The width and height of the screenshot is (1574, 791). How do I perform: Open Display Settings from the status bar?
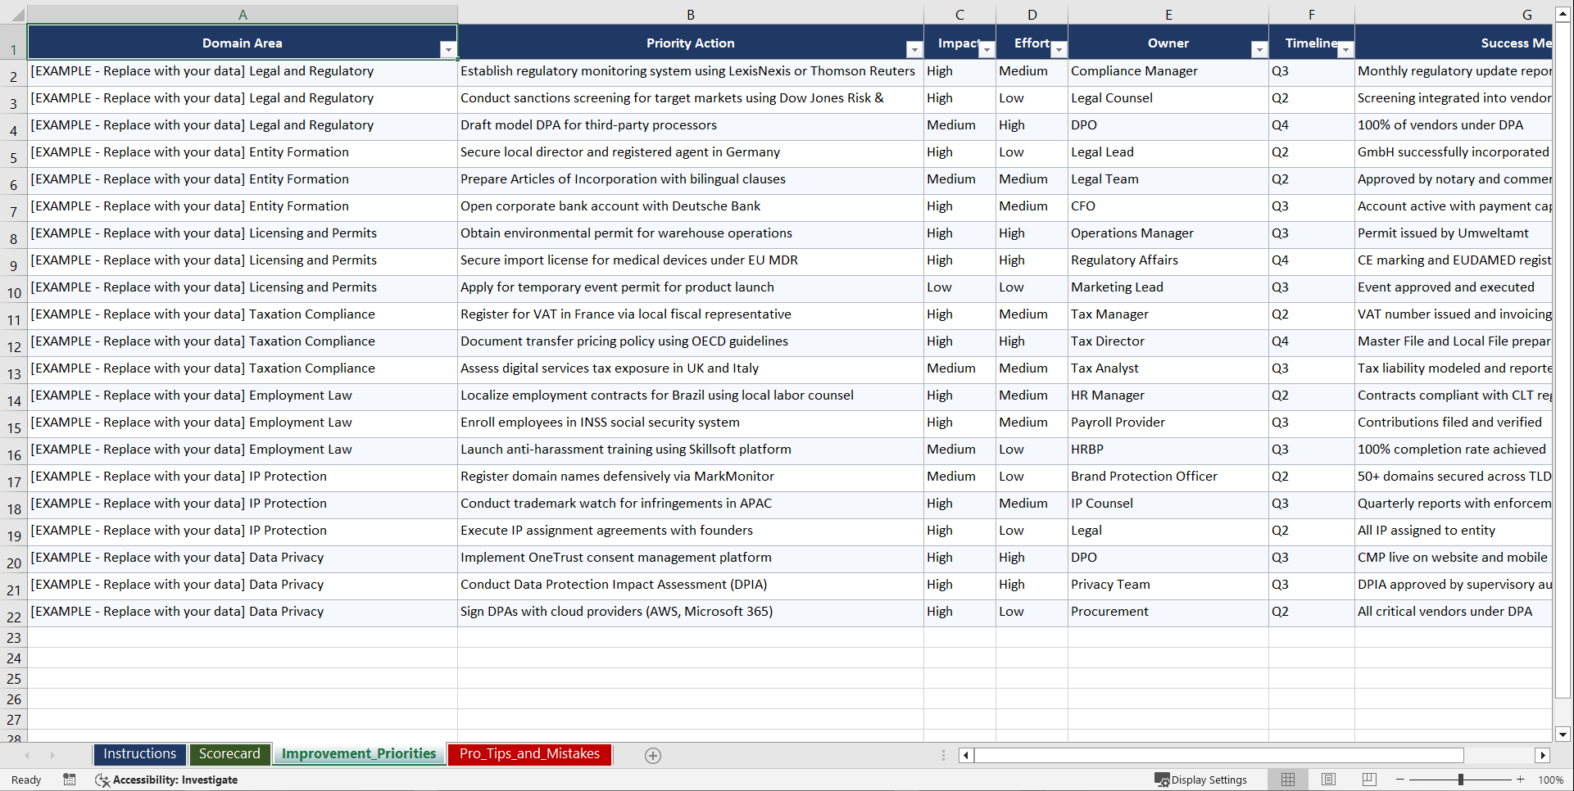click(1201, 780)
